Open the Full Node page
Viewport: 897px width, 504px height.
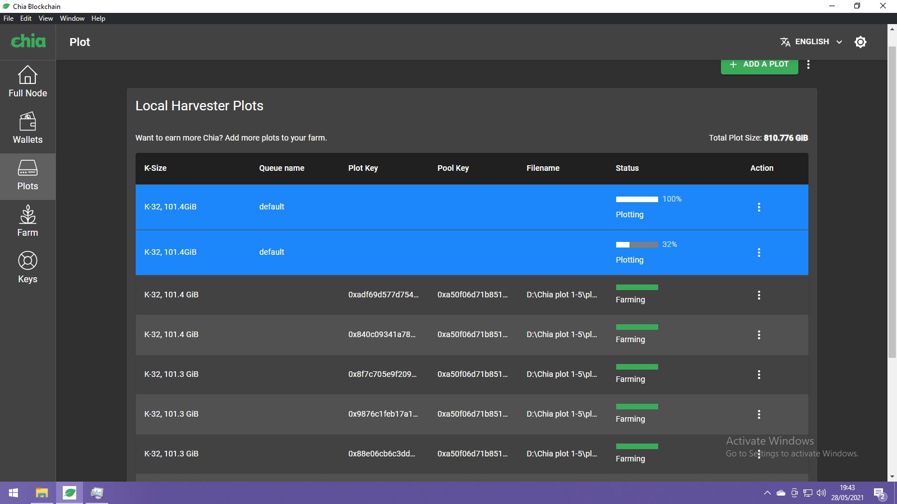click(x=27, y=82)
